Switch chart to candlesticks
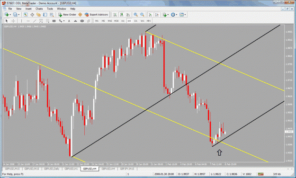Image resolution: width=296 pixels, height=178 pixels. pyautogui.click(x=122, y=15)
